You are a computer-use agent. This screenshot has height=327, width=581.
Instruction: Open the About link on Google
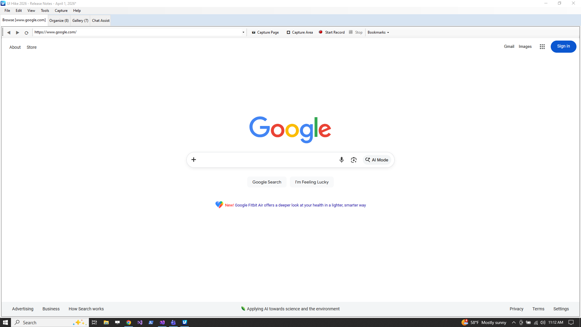pyautogui.click(x=15, y=47)
